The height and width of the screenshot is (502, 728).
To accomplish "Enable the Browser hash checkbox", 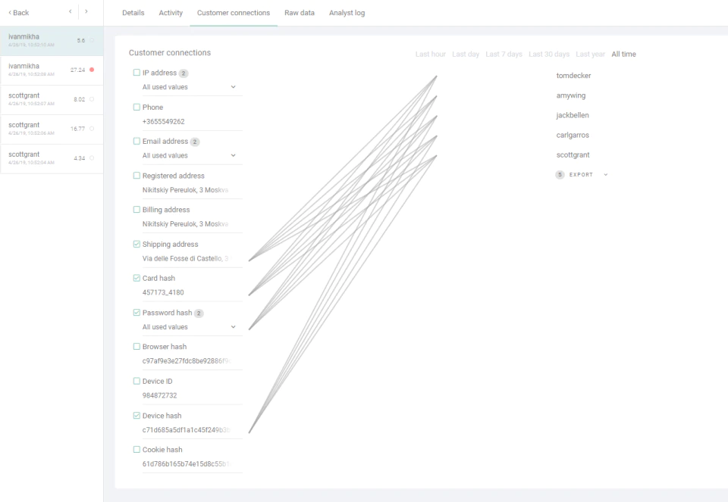I will (136, 347).
